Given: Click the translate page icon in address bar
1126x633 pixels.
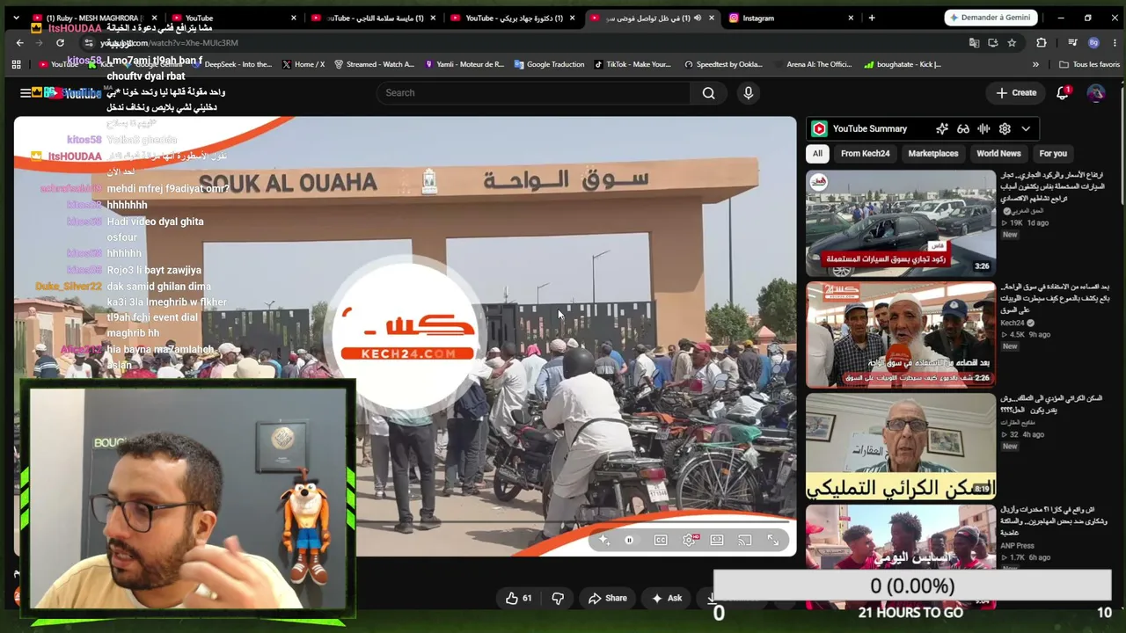Looking at the screenshot, I should 974,42.
